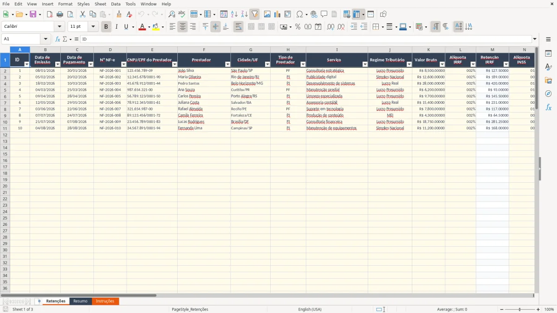Open the Format menu
The height and width of the screenshot is (313, 557).
tap(65, 4)
